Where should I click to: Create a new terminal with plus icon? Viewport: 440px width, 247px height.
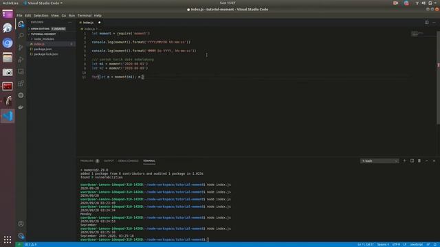coord(404,161)
